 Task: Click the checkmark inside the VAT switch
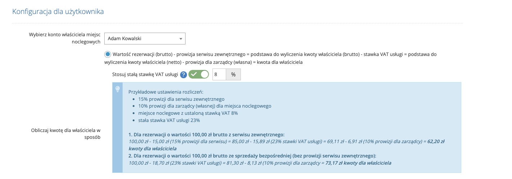pos(194,75)
